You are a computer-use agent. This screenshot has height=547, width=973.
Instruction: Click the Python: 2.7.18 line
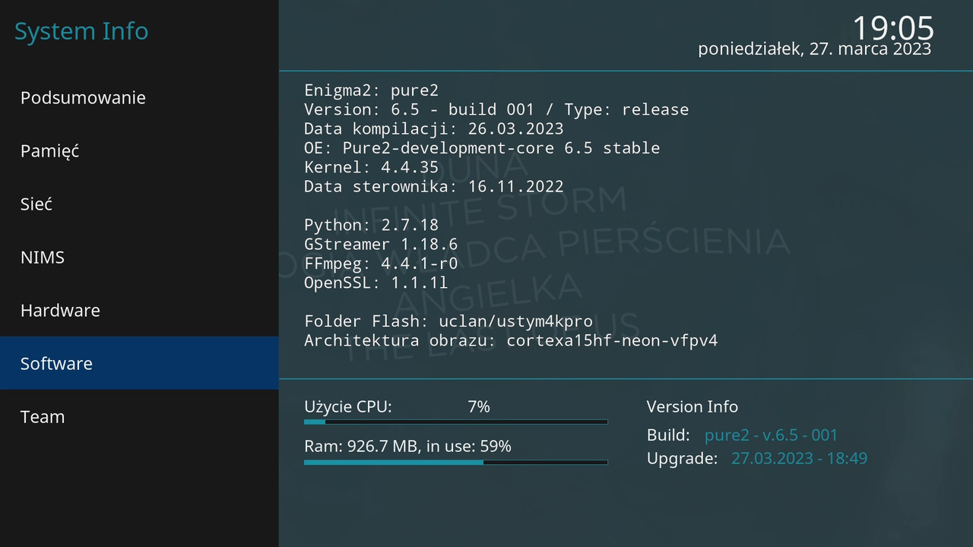coord(372,225)
